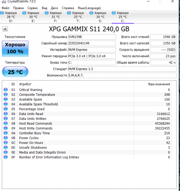Click status icon of Host Read Commands row

coord(6,123)
